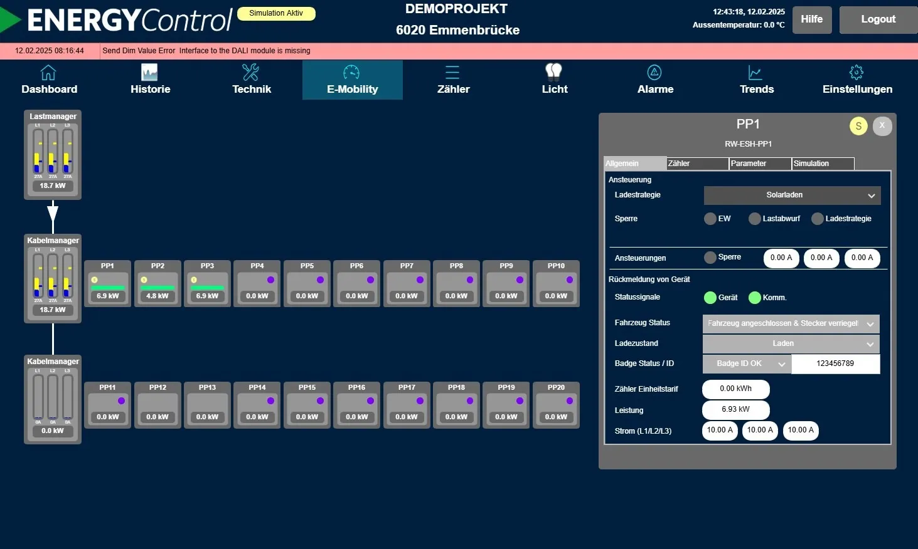Select the Lastmanager phase bars icon
918x549 pixels.
pyautogui.click(x=53, y=151)
